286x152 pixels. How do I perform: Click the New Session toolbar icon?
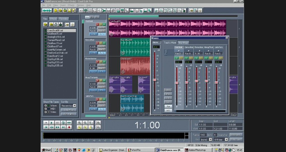pyautogui.click(x=56, y=11)
